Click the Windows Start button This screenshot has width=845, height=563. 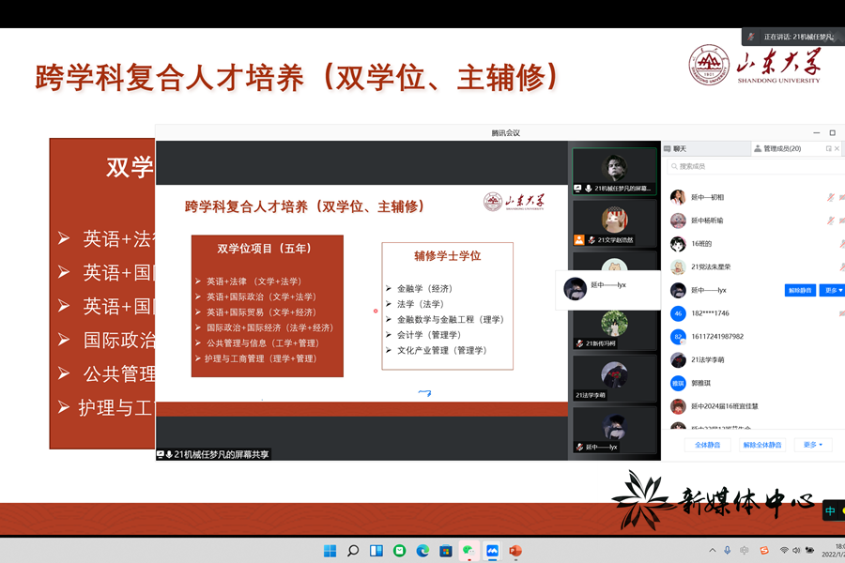coord(330,551)
